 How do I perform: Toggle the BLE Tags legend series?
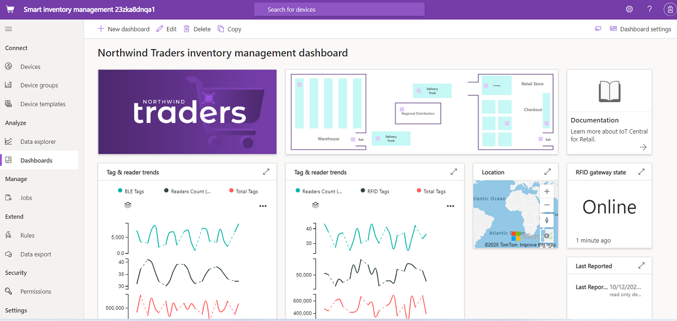click(131, 191)
